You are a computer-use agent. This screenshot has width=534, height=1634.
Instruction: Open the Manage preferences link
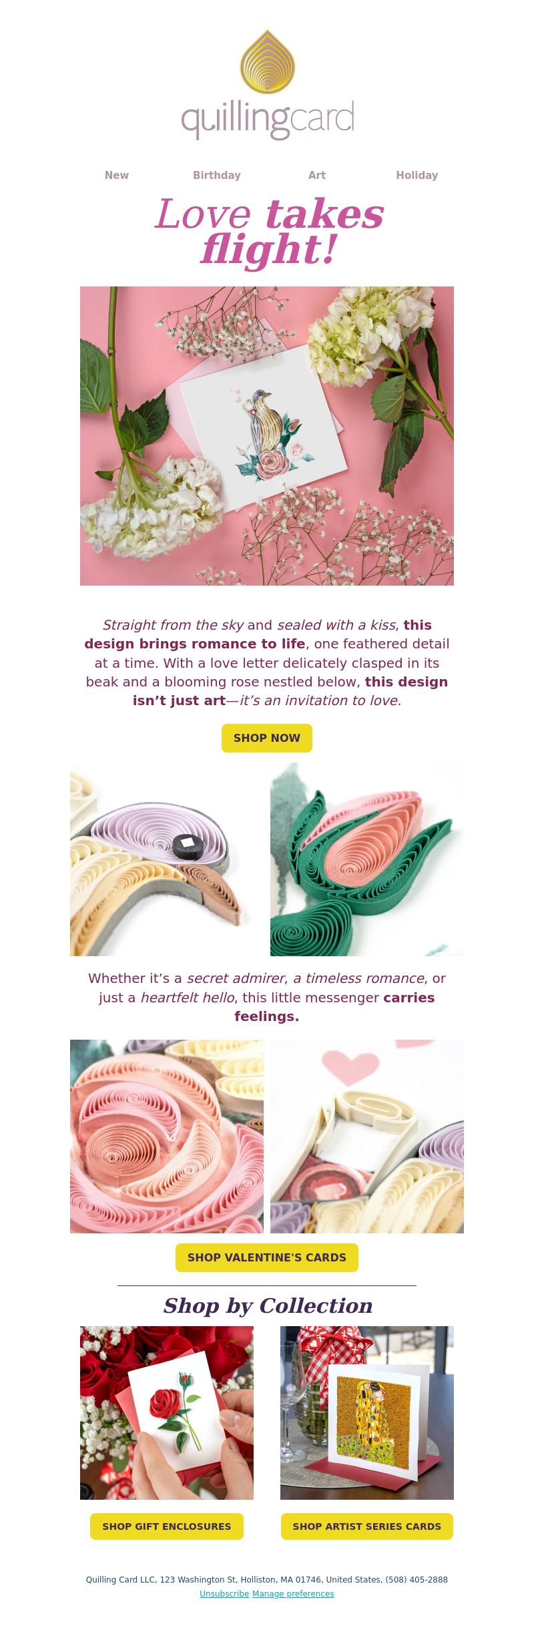click(x=293, y=1593)
